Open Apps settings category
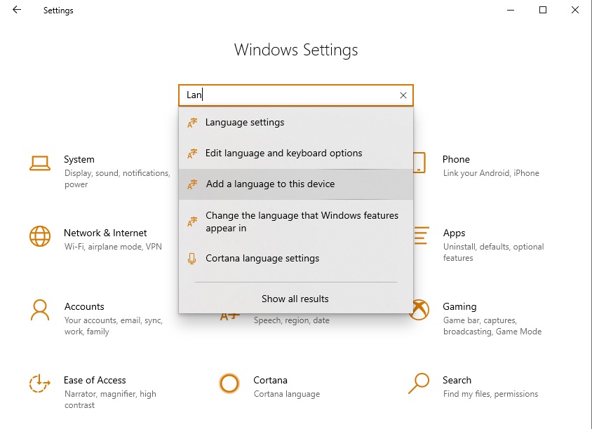 click(455, 233)
